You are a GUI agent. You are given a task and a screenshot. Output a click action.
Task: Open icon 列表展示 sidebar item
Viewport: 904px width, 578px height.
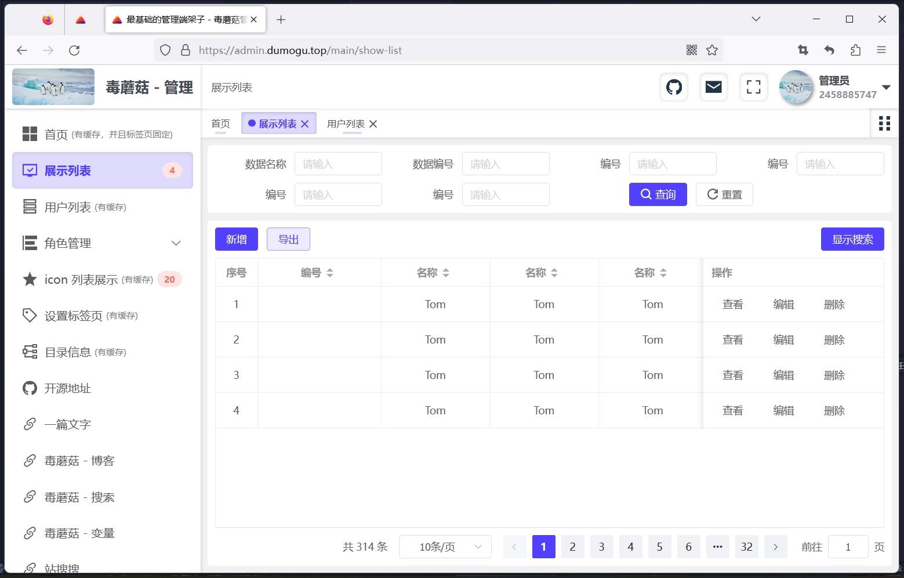click(103, 280)
